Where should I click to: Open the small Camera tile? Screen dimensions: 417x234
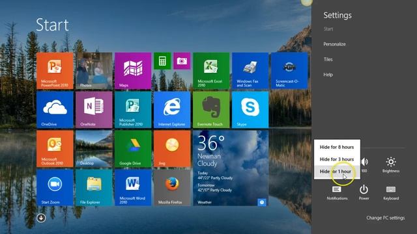pos(182,61)
